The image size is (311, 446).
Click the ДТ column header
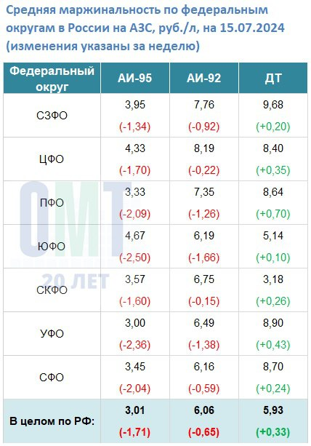pos(273,79)
